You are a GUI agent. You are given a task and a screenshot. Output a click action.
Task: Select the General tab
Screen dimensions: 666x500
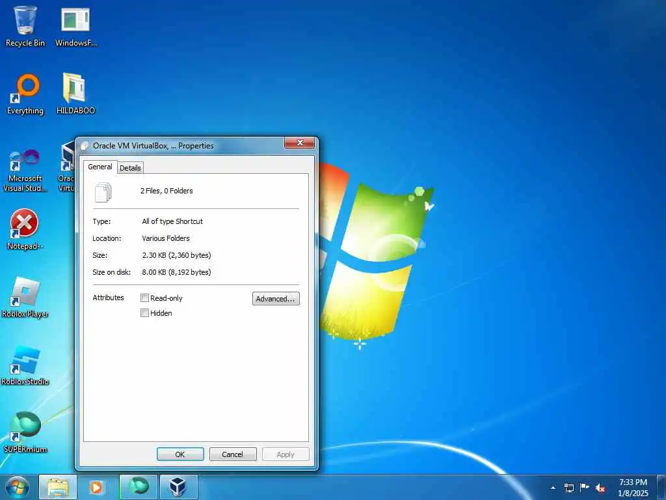click(x=100, y=167)
